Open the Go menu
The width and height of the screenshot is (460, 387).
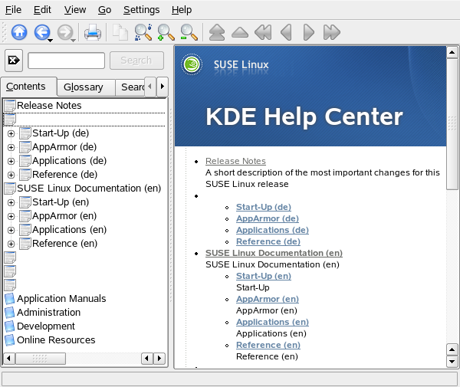click(x=104, y=10)
